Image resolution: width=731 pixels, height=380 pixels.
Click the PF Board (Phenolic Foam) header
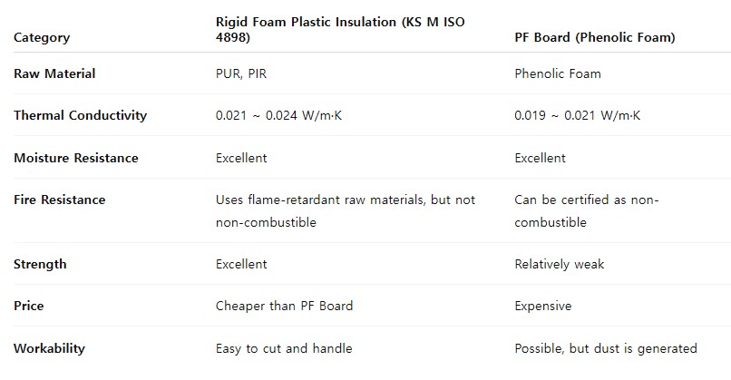click(594, 37)
